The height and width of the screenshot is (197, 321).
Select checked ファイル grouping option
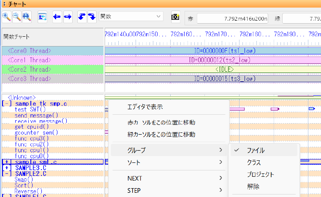pyautogui.click(x=264, y=150)
